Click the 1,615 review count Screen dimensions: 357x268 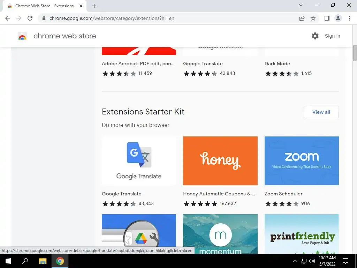pyautogui.click(x=306, y=73)
